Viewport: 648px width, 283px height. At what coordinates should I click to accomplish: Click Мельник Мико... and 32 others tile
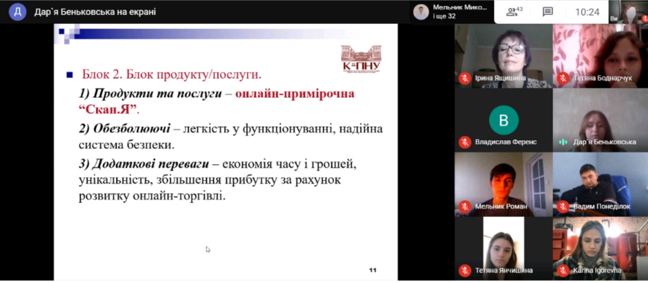tap(451, 12)
